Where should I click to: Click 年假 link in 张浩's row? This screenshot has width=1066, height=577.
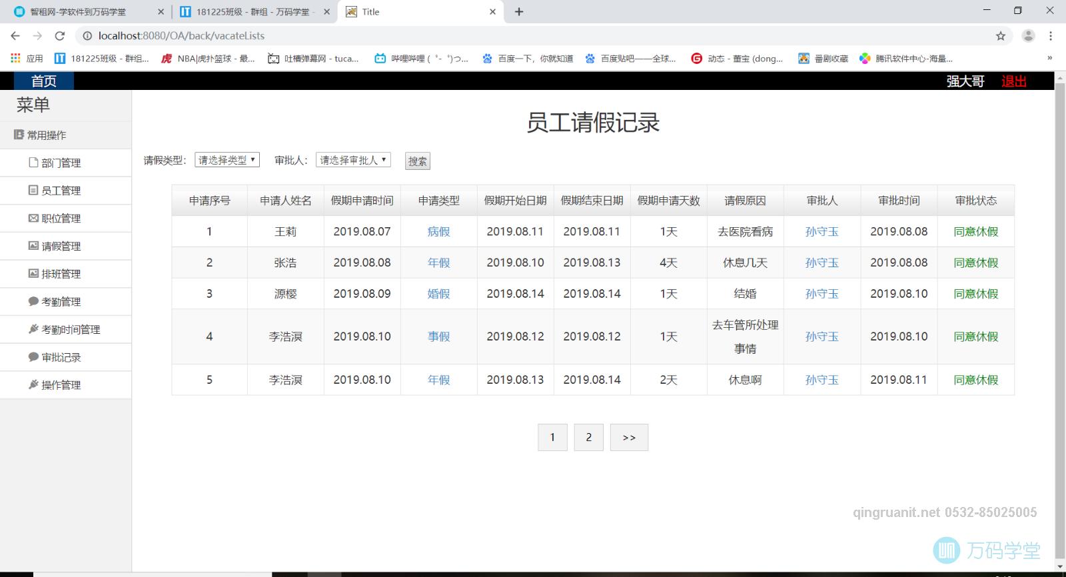pos(438,263)
